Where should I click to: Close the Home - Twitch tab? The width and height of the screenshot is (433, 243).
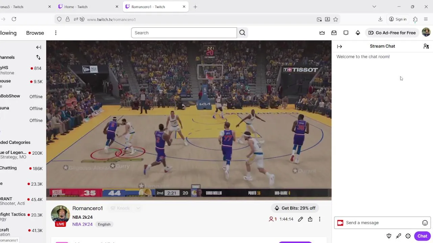117,7
